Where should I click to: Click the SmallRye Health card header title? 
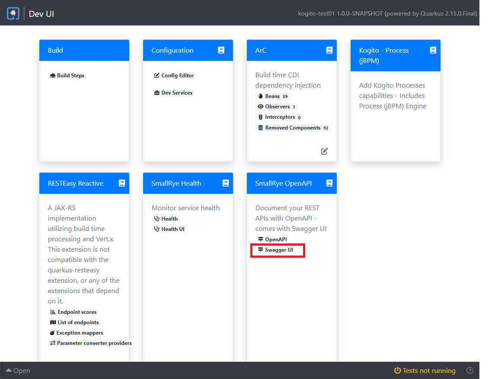click(176, 183)
